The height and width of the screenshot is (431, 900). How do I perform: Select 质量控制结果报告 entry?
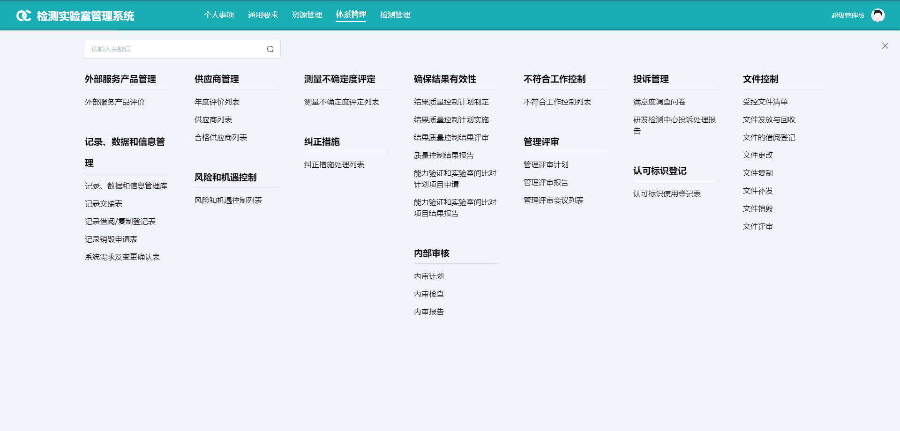(x=444, y=156)
